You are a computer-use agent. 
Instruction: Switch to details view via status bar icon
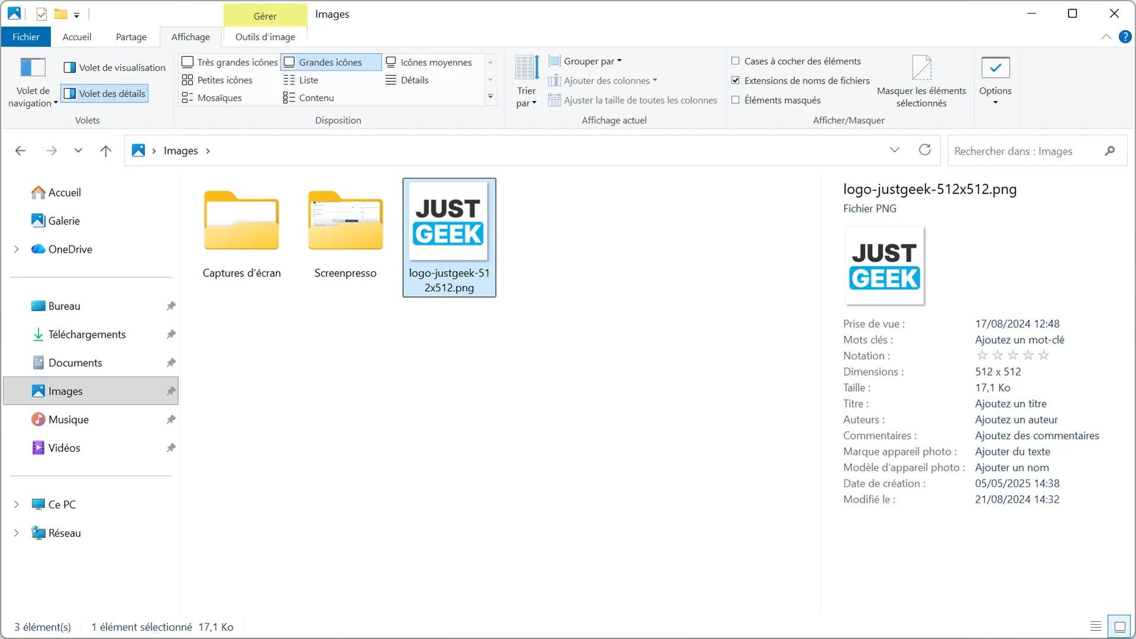1095,626
